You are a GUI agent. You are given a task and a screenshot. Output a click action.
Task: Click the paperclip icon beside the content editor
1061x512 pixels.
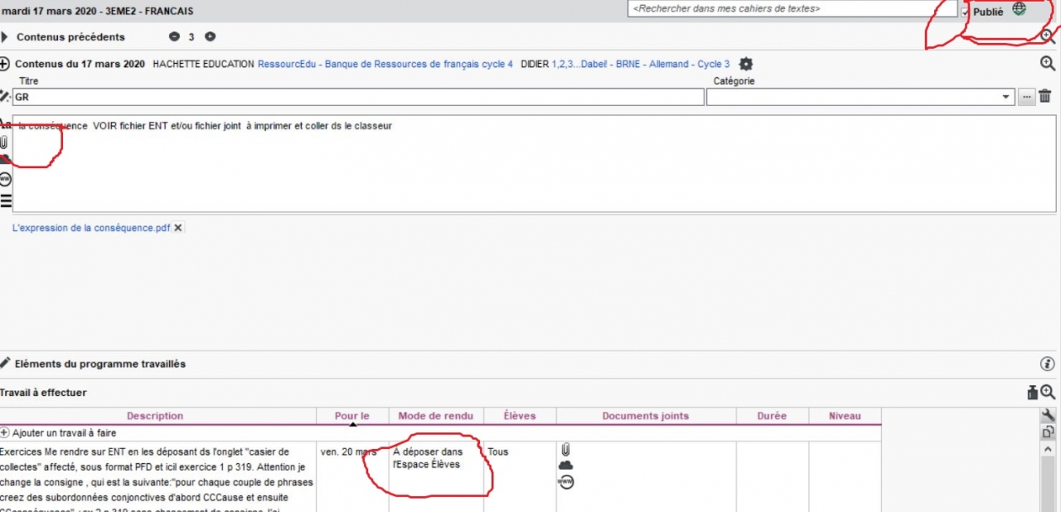5,142
